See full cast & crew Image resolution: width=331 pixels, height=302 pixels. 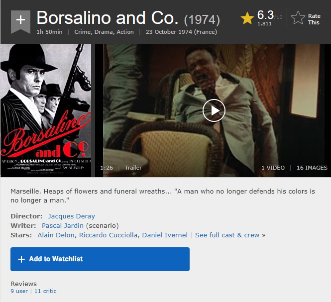pyautogui.click(x=227, y=235)
